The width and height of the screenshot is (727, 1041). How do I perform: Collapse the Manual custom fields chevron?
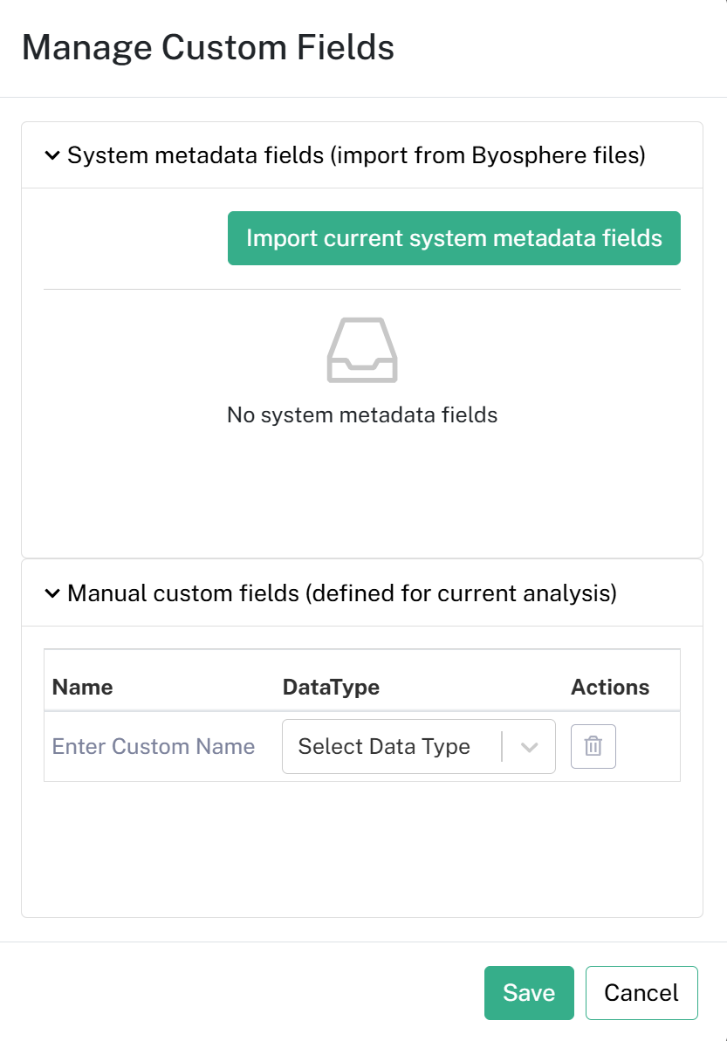pyautogui.click(x=51, y=593)
